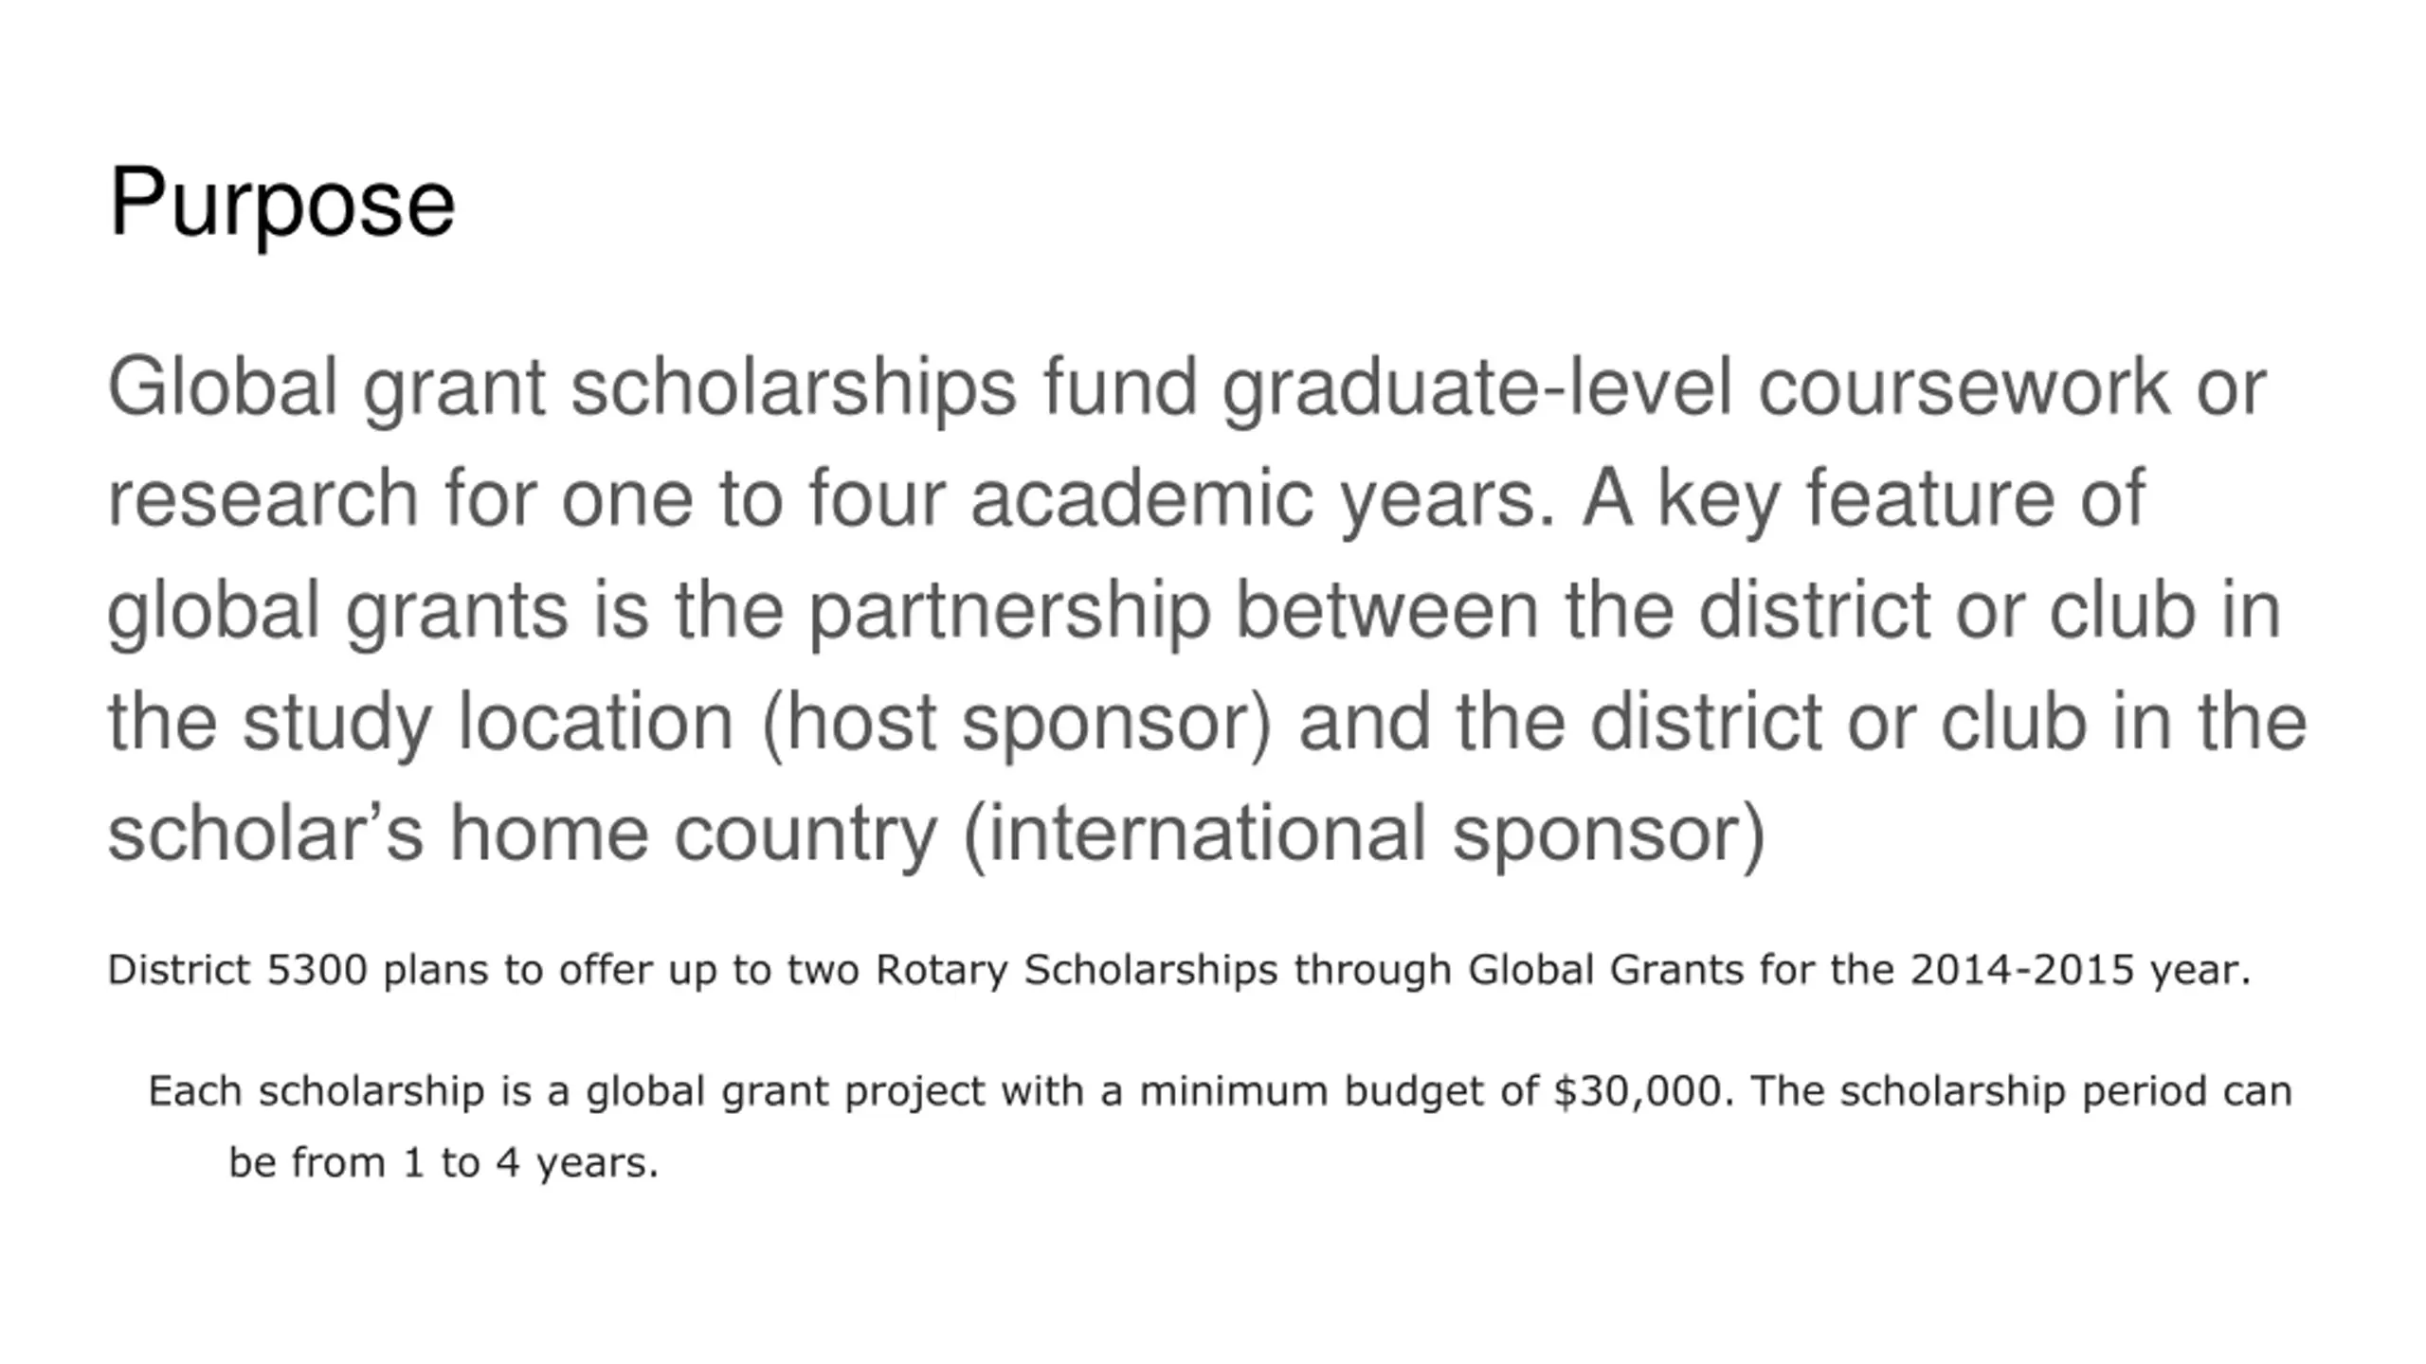
Task: Click the words "Rotary Scholarships"
Action: (1077, 970)
